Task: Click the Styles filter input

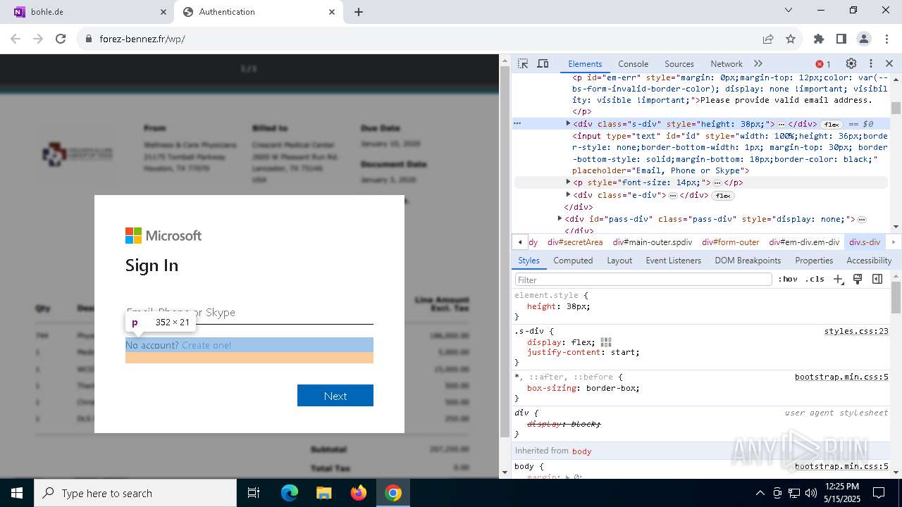Action: coord(643,280)
